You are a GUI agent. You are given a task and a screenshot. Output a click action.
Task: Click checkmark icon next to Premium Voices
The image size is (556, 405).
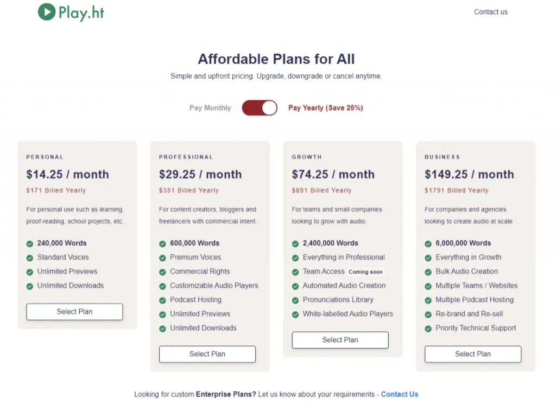coord(162,258)
